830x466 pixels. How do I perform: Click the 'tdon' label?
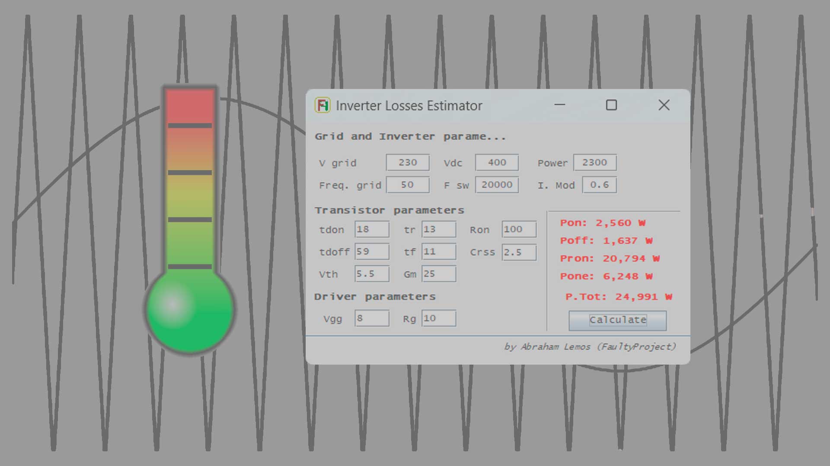332,230
